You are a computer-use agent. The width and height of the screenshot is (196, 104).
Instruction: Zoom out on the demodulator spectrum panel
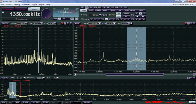pyautogui.click(x=194, y=23)
